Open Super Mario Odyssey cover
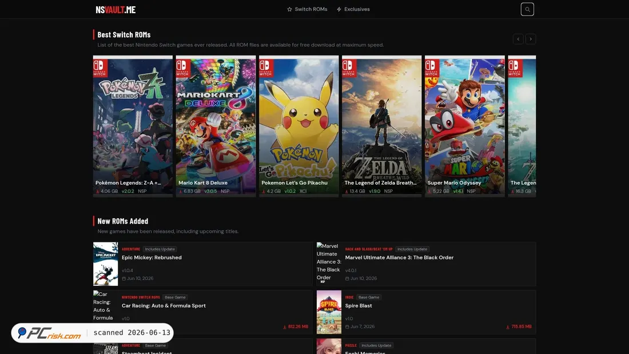 pyautogui.click(x=465, y=126)
